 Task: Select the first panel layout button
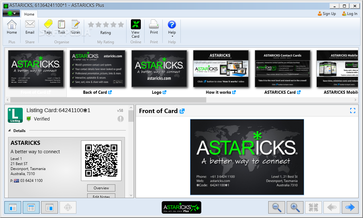[x=13, y=207]
